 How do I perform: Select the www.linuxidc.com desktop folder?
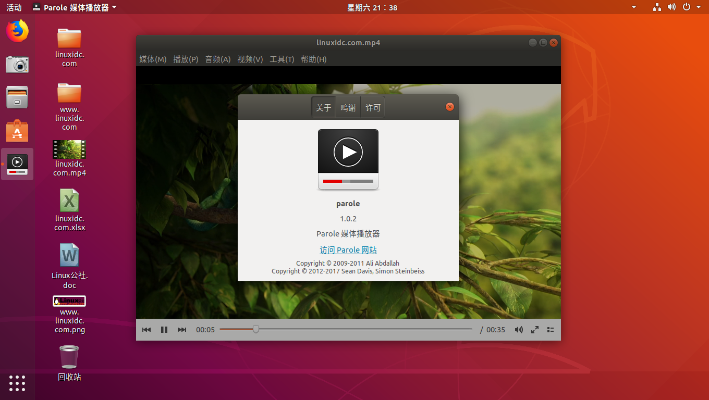point(69,106)
